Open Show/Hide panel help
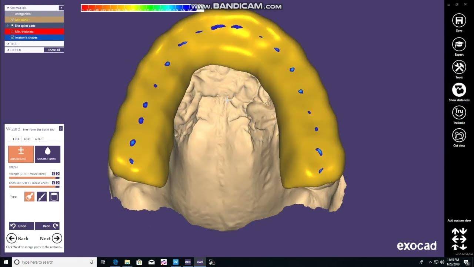 [x=61, y=8]
